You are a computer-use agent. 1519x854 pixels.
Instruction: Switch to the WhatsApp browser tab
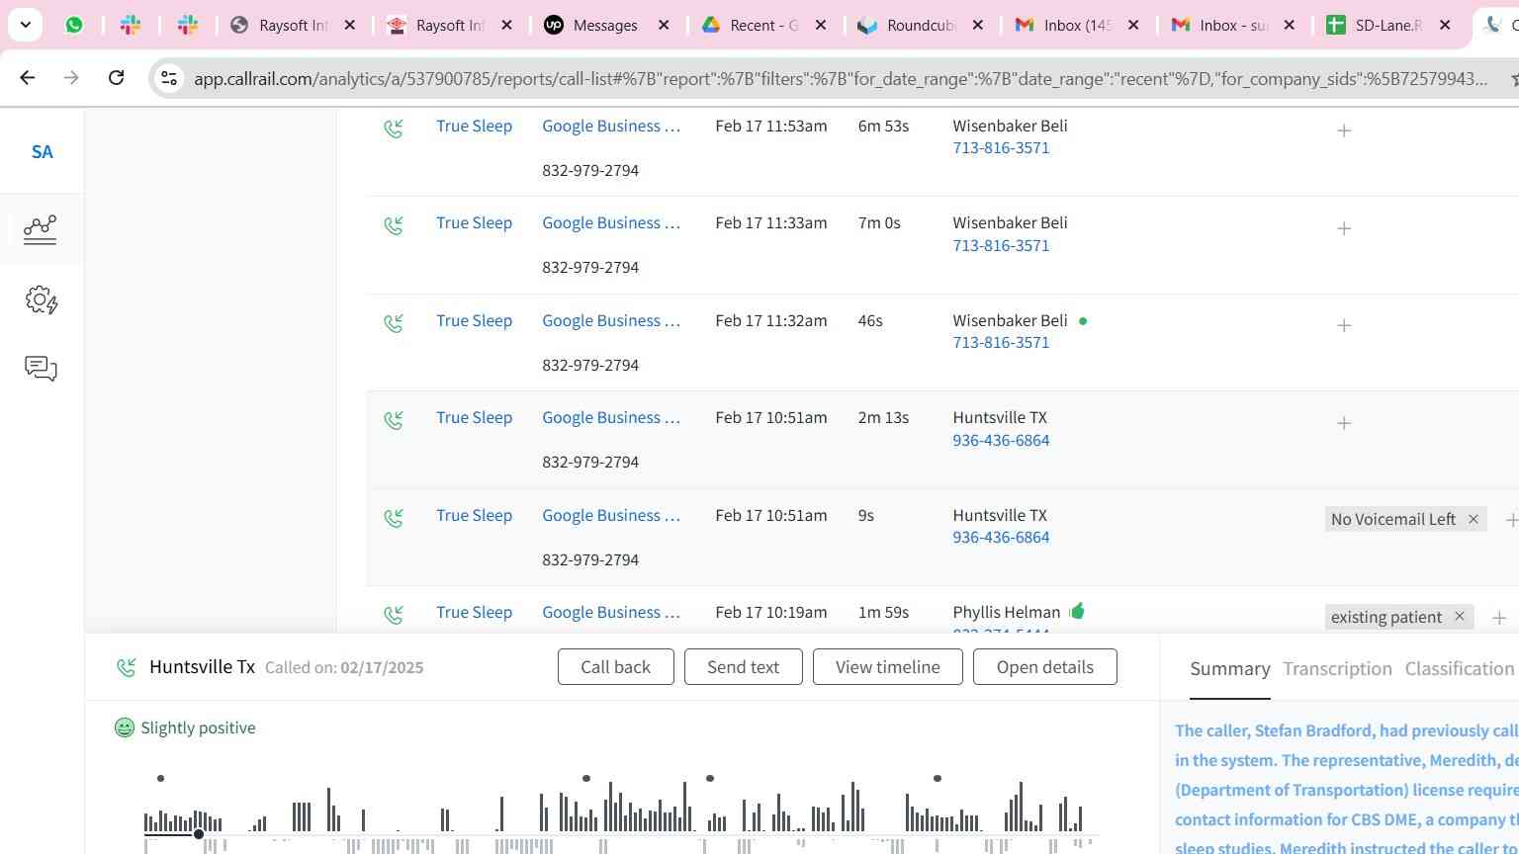[74, 25]
